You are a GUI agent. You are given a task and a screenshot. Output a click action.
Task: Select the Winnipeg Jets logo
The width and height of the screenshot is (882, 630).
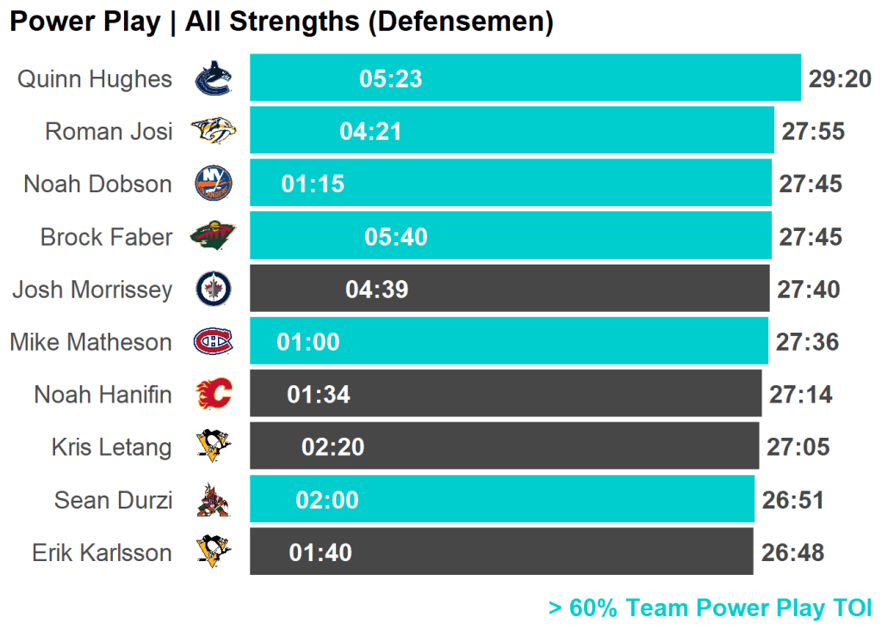pos(213,289)
